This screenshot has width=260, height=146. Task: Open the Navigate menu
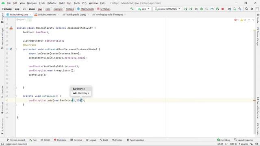click(x=32, y=3)
